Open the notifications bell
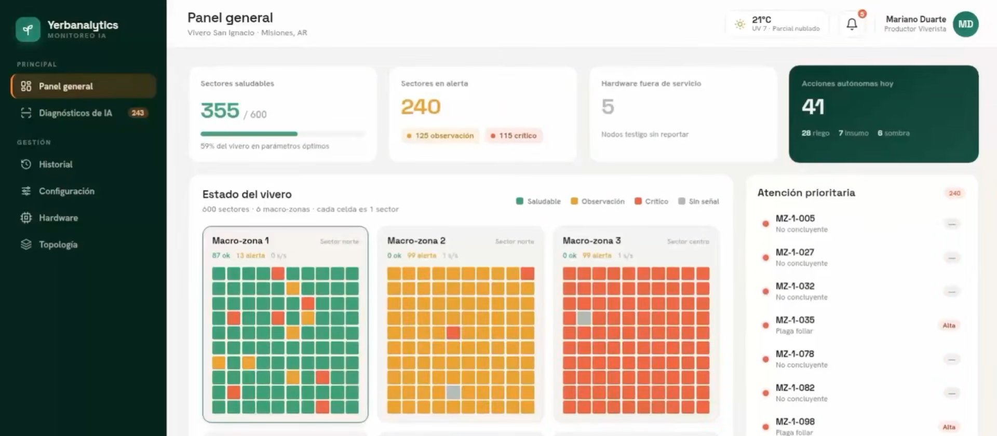Image resolution: width=997 pixels, height=436 pixels. click(852, 24)
